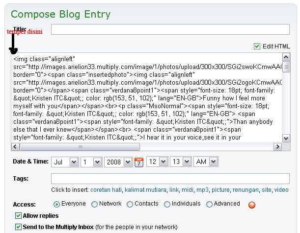Image resolution: width=300 pixels, height=233 pixels.
Task: Expand the year dropdown showing 2008
Action: [x=118, y=162]
